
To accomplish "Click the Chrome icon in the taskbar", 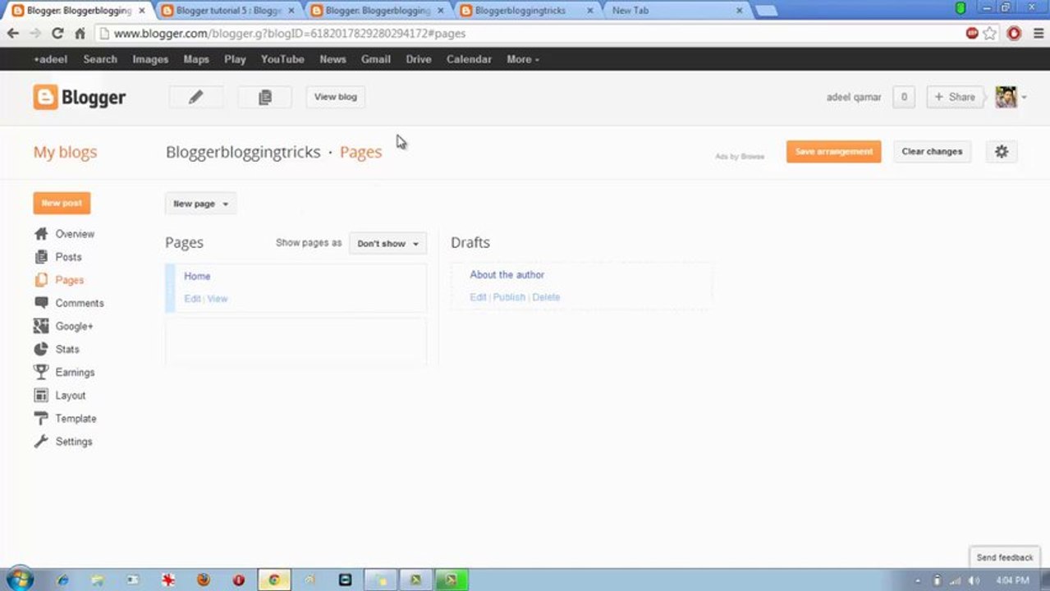I will coord(274,580).
